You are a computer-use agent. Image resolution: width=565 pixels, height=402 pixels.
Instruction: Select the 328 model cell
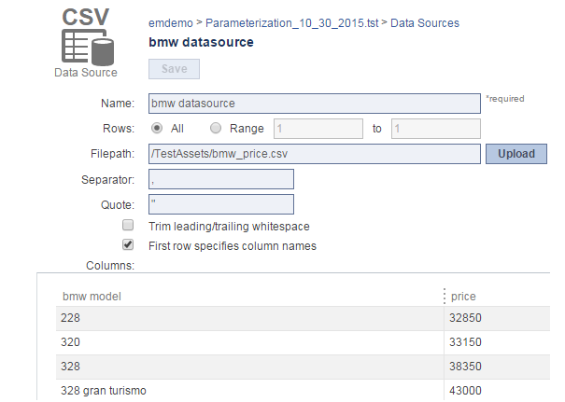(249, 367)
